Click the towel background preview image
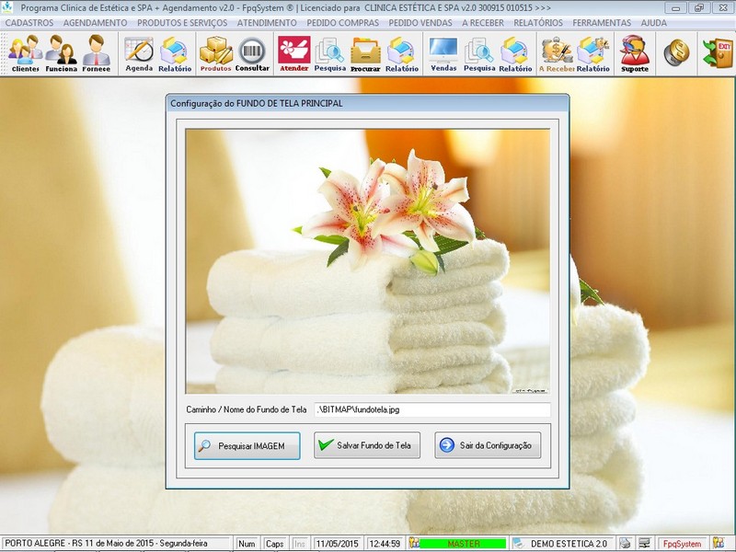Image resolution: width=736 pixels, height=552 pixels. (367, 261)
